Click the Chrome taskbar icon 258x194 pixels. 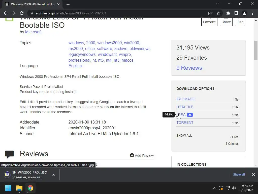(x=30, y=188)
